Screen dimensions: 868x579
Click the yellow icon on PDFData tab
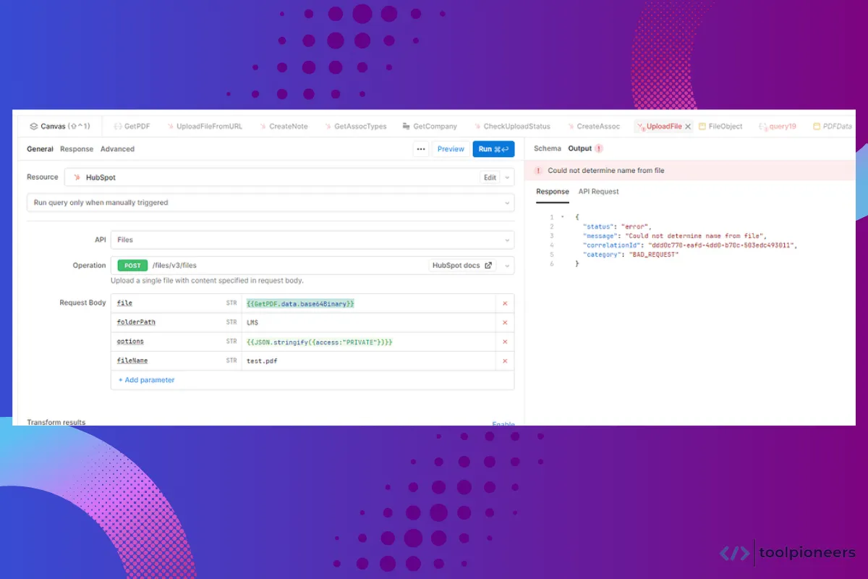click(x=817, y=126)
